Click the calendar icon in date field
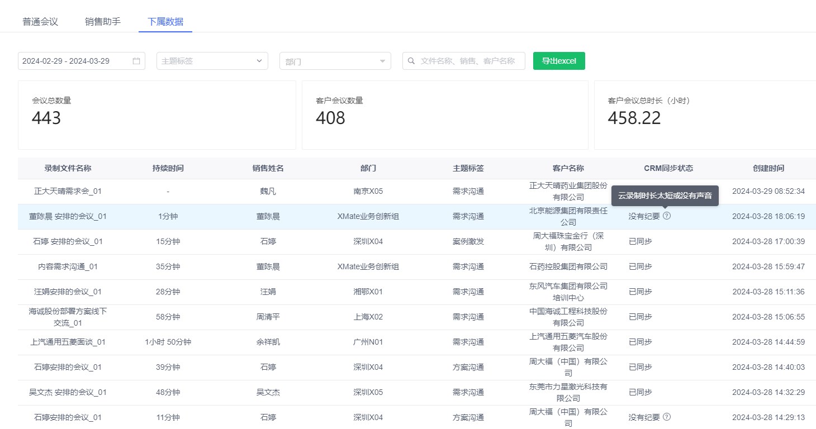This screenshot has height=429, width=816. tap(136, 61)
